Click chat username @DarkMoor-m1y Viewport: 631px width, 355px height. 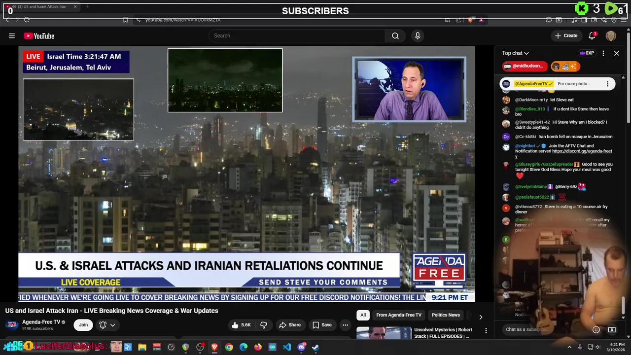[531, 100]
